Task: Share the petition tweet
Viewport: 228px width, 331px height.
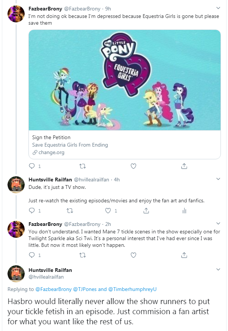Action: click(x=184, y=166)
